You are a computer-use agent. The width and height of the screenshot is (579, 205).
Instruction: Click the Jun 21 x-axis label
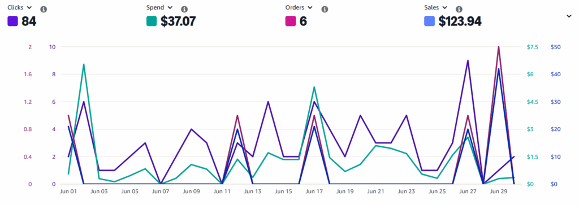click(x=375, y=191)
